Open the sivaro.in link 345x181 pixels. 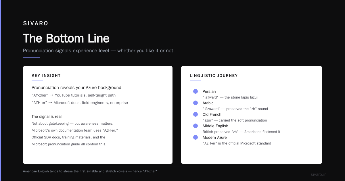coord(319,174)
